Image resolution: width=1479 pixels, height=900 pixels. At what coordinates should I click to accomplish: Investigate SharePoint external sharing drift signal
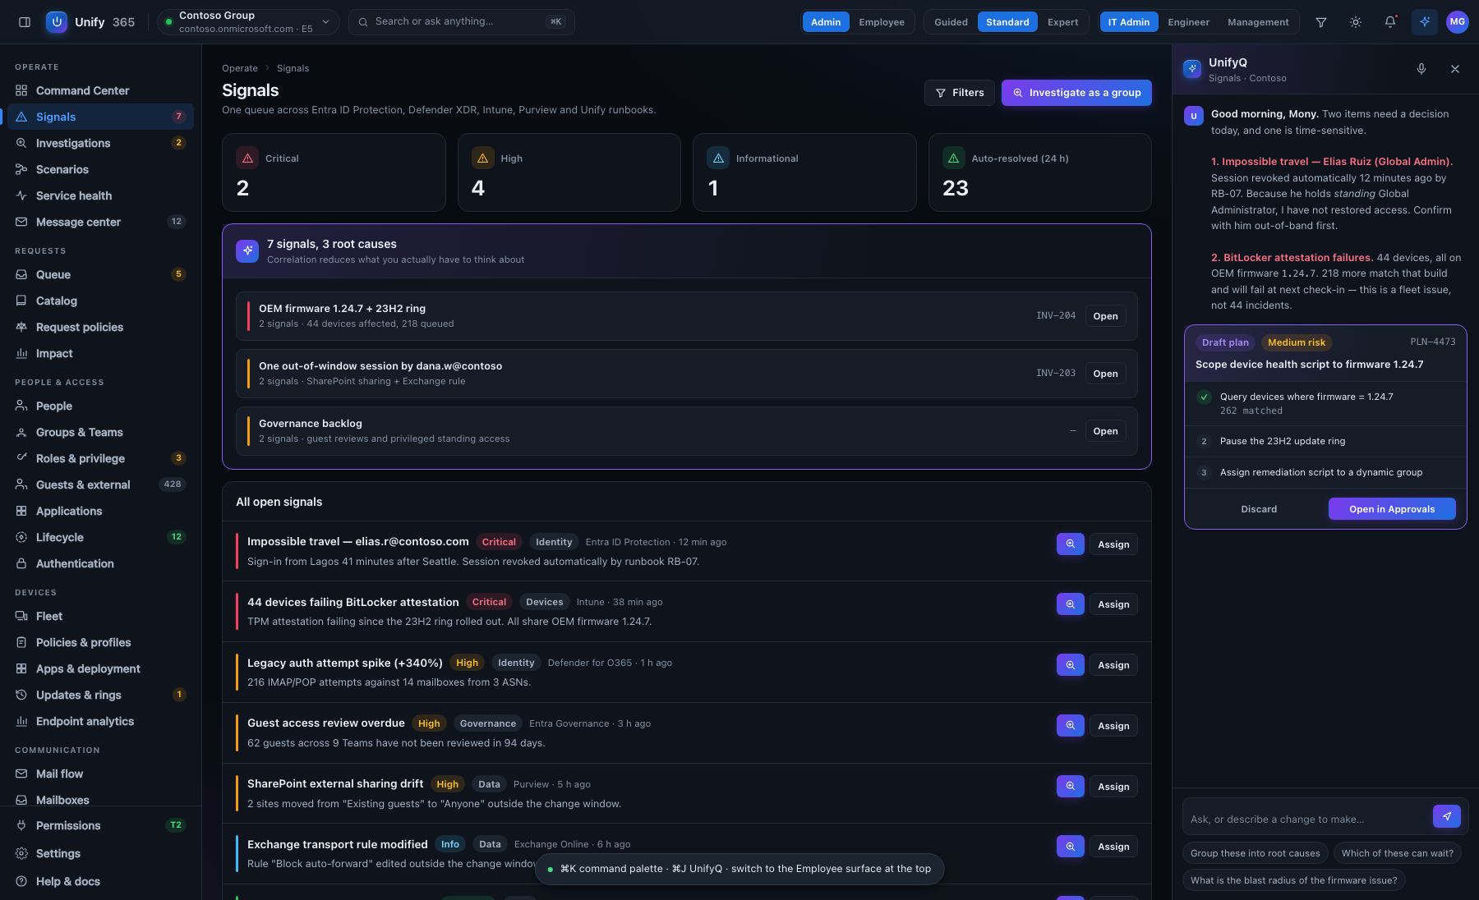1070,786
